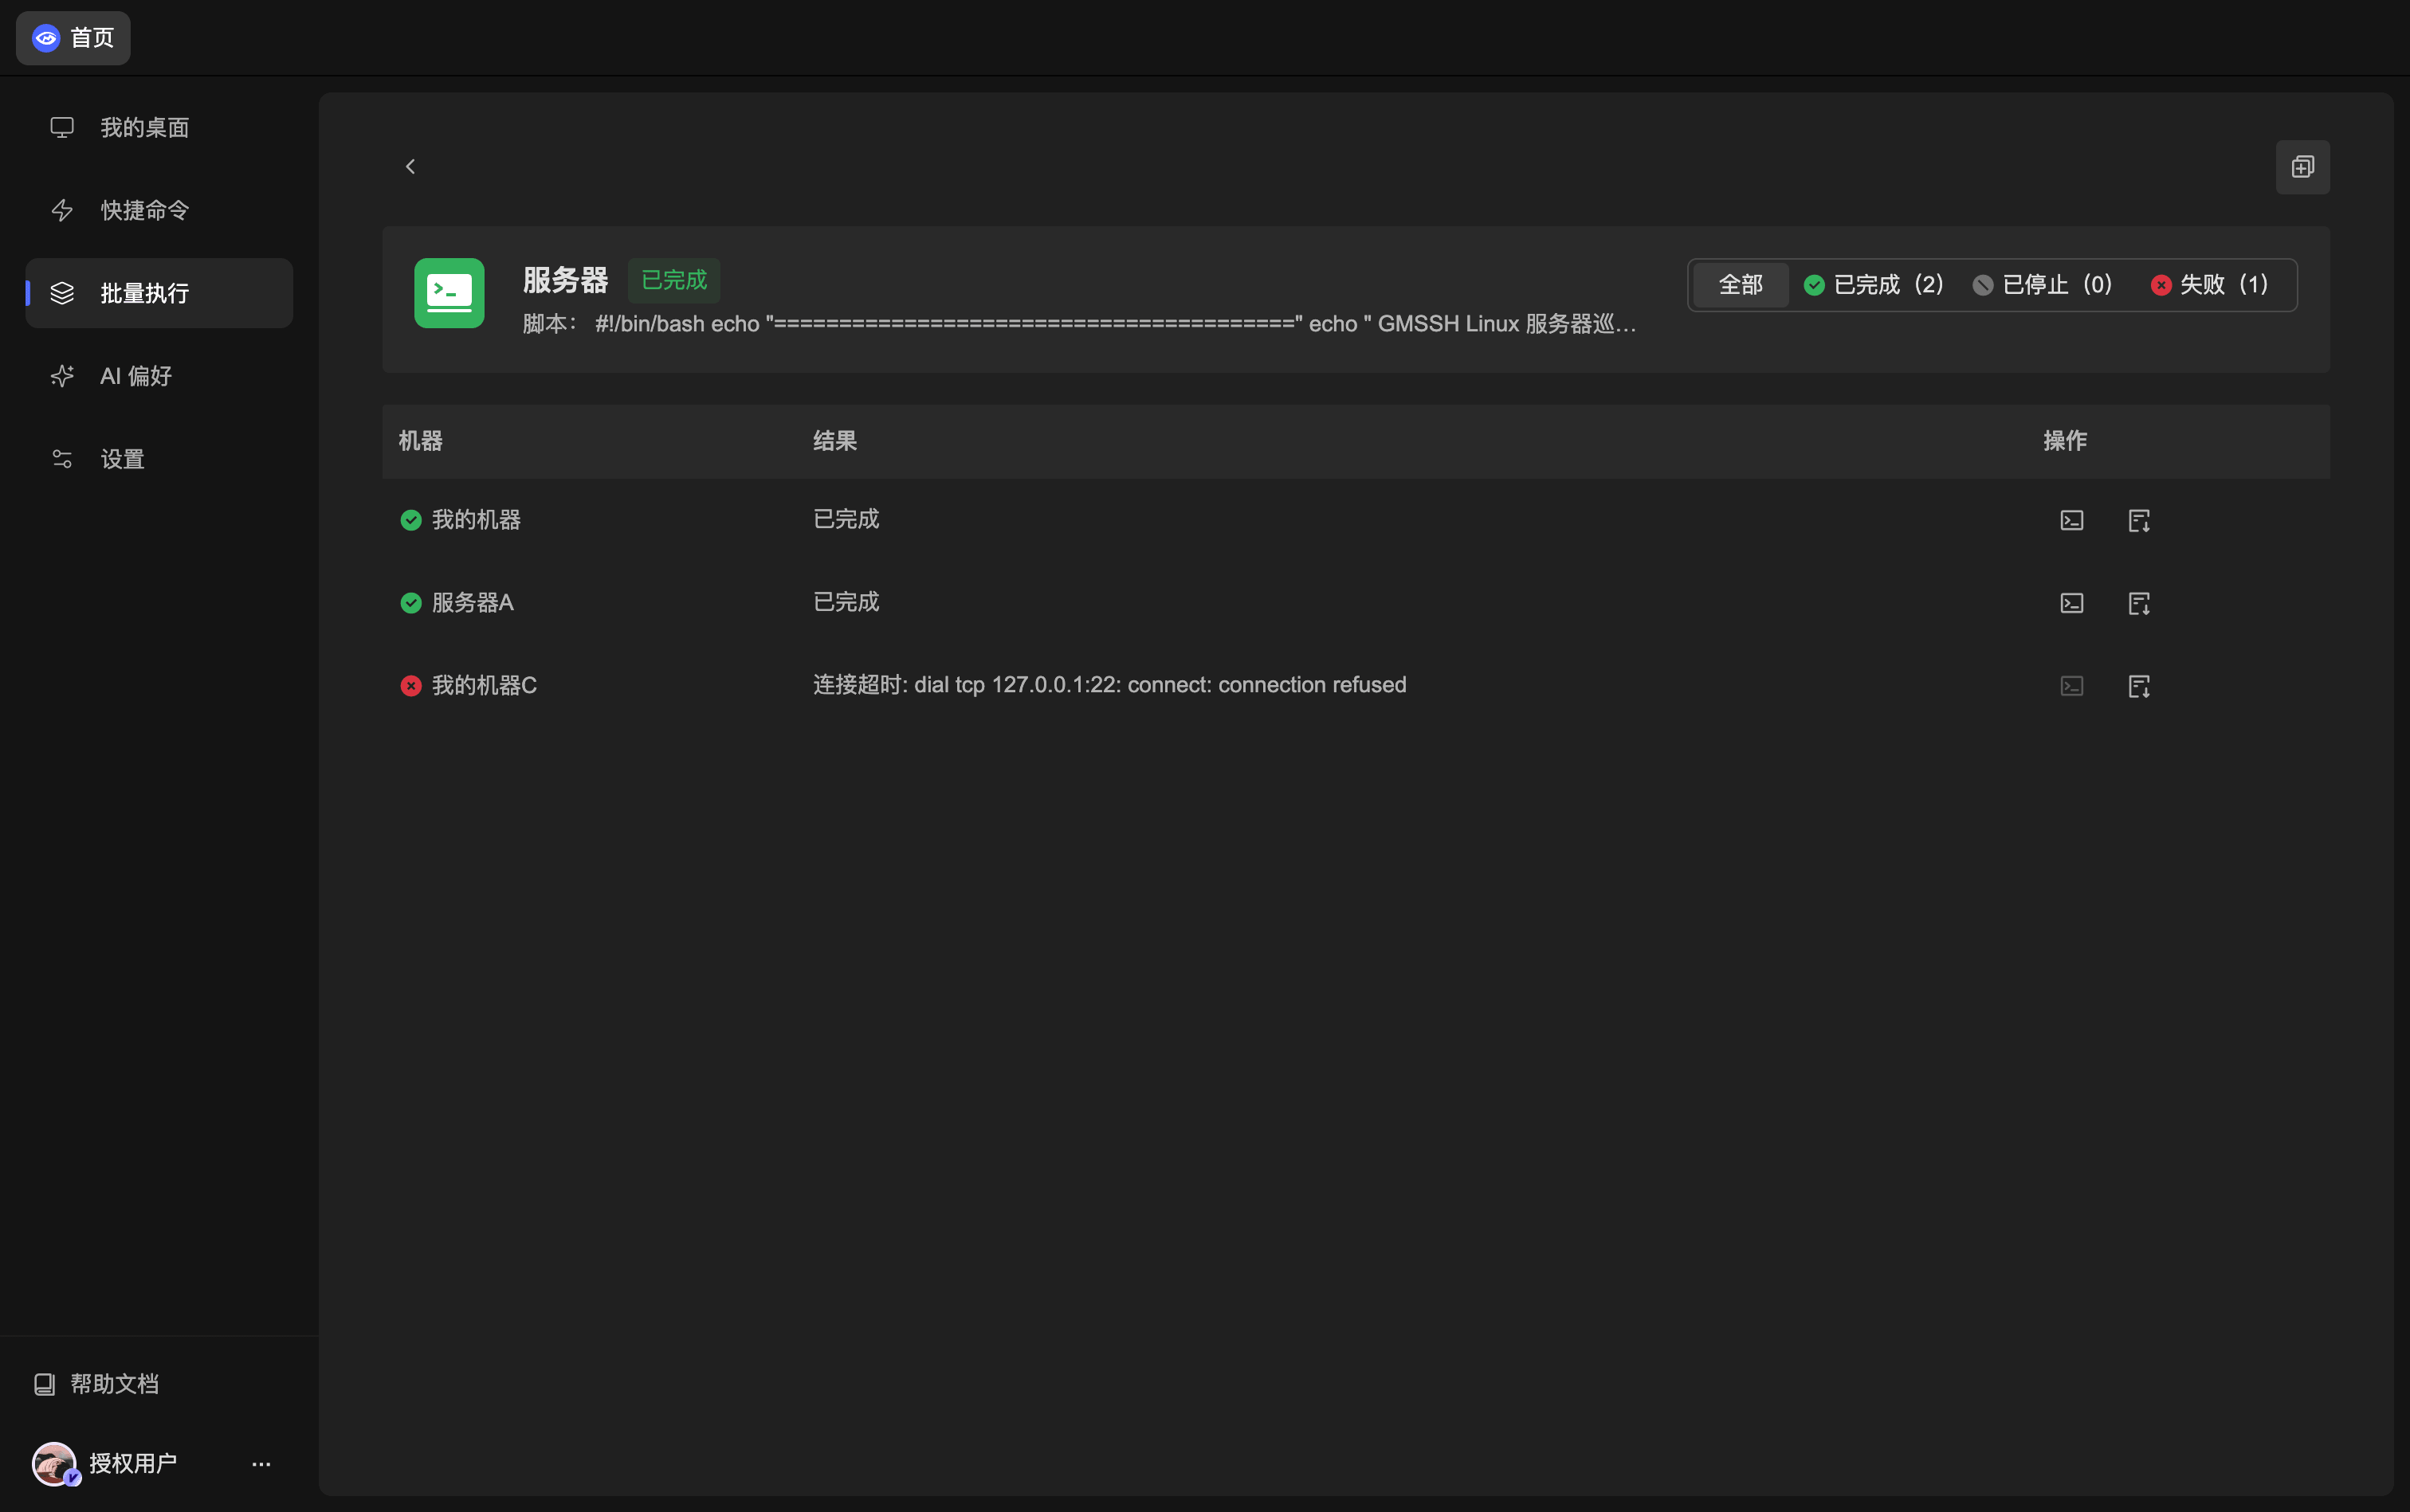Click the green terminal script icon
2410x1512 pixels.
tap(449, 293)
